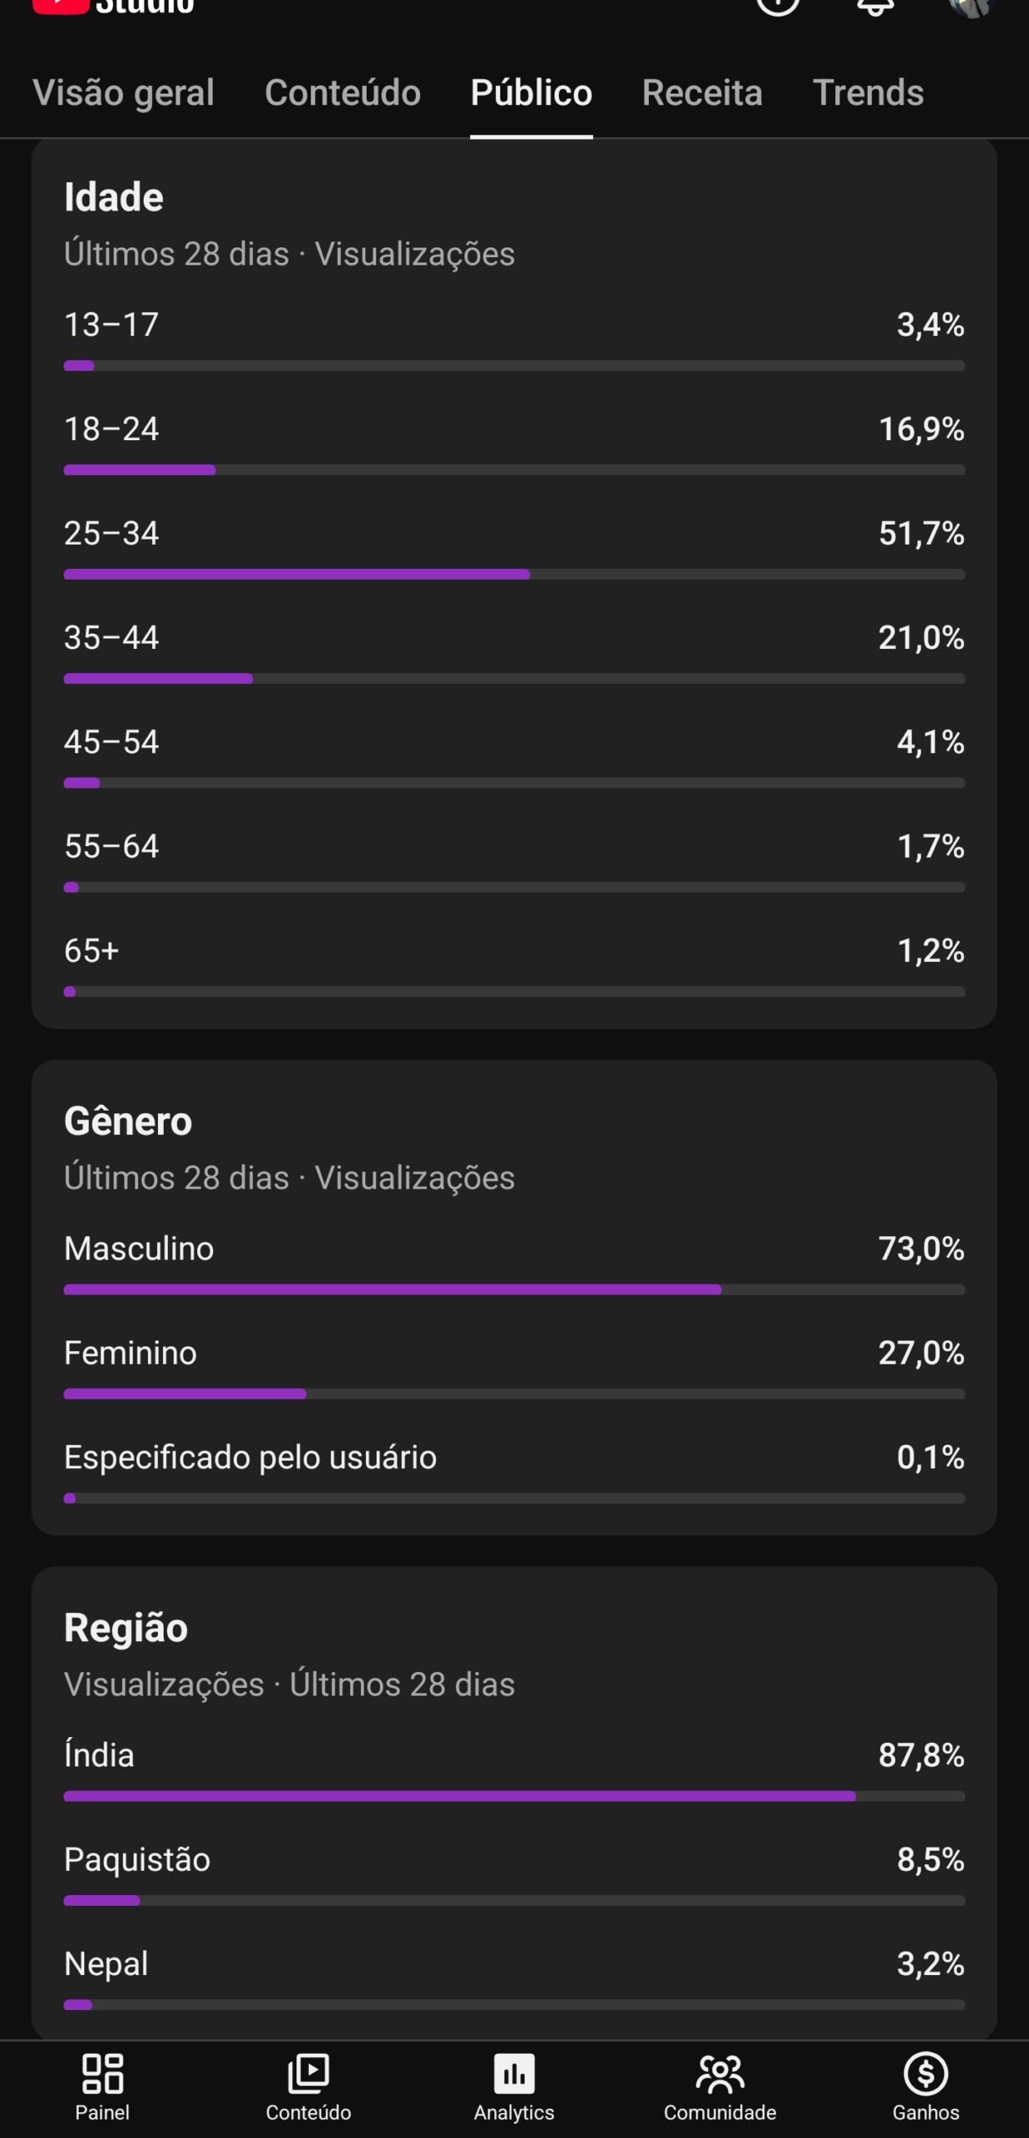Tap the Conteúdo icon in bottom bar
The width and height of the screenshot is (1029, 2138).
308,2074
